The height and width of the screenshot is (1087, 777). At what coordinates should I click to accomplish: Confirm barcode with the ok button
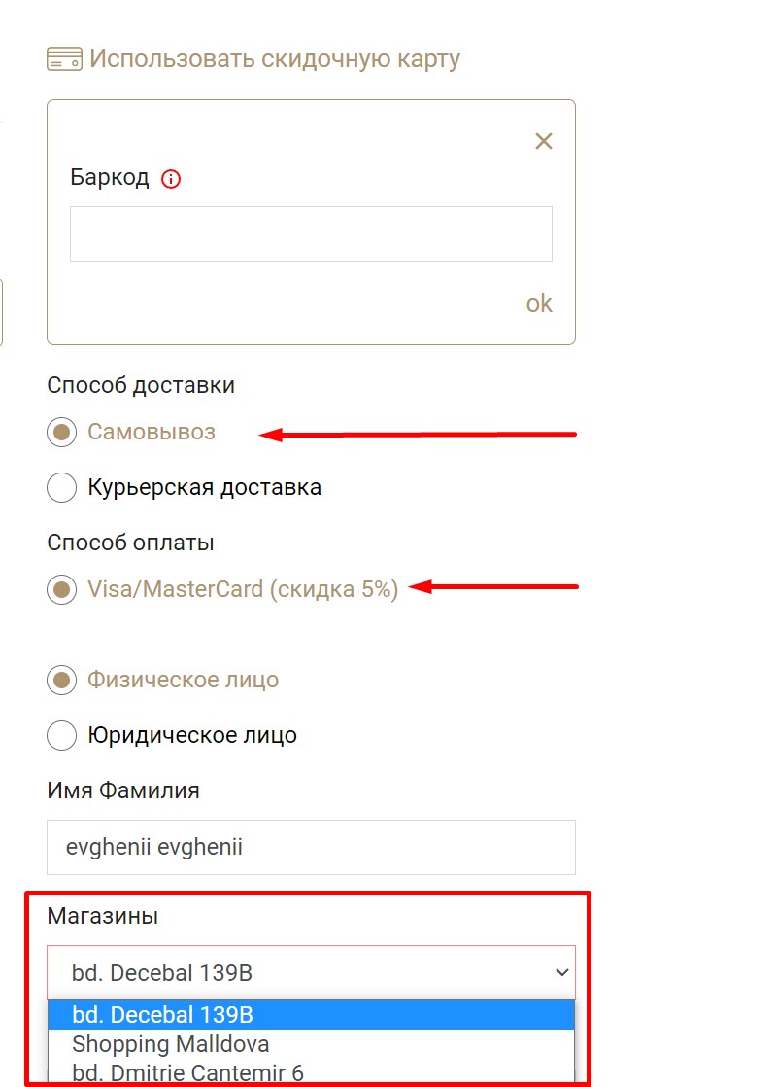click(x=539, y=303)
